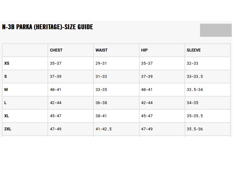Click the gray box beside the title
236x177 pixels.
pos(216,30)
